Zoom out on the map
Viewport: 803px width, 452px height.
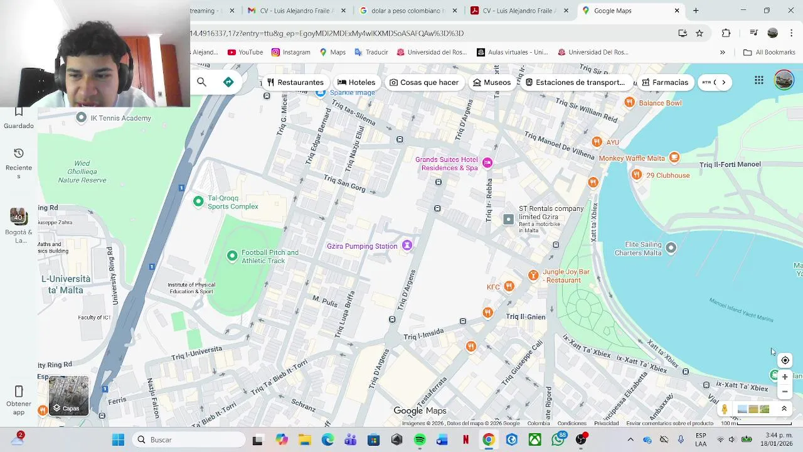pyautogui.click(x=785, y=392)
